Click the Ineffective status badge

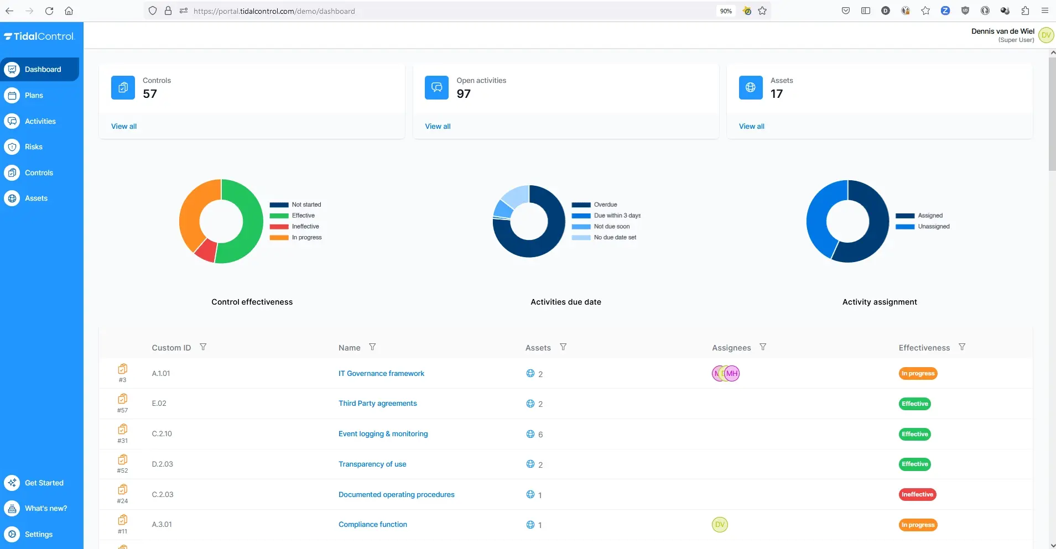(x=917, y=495)
